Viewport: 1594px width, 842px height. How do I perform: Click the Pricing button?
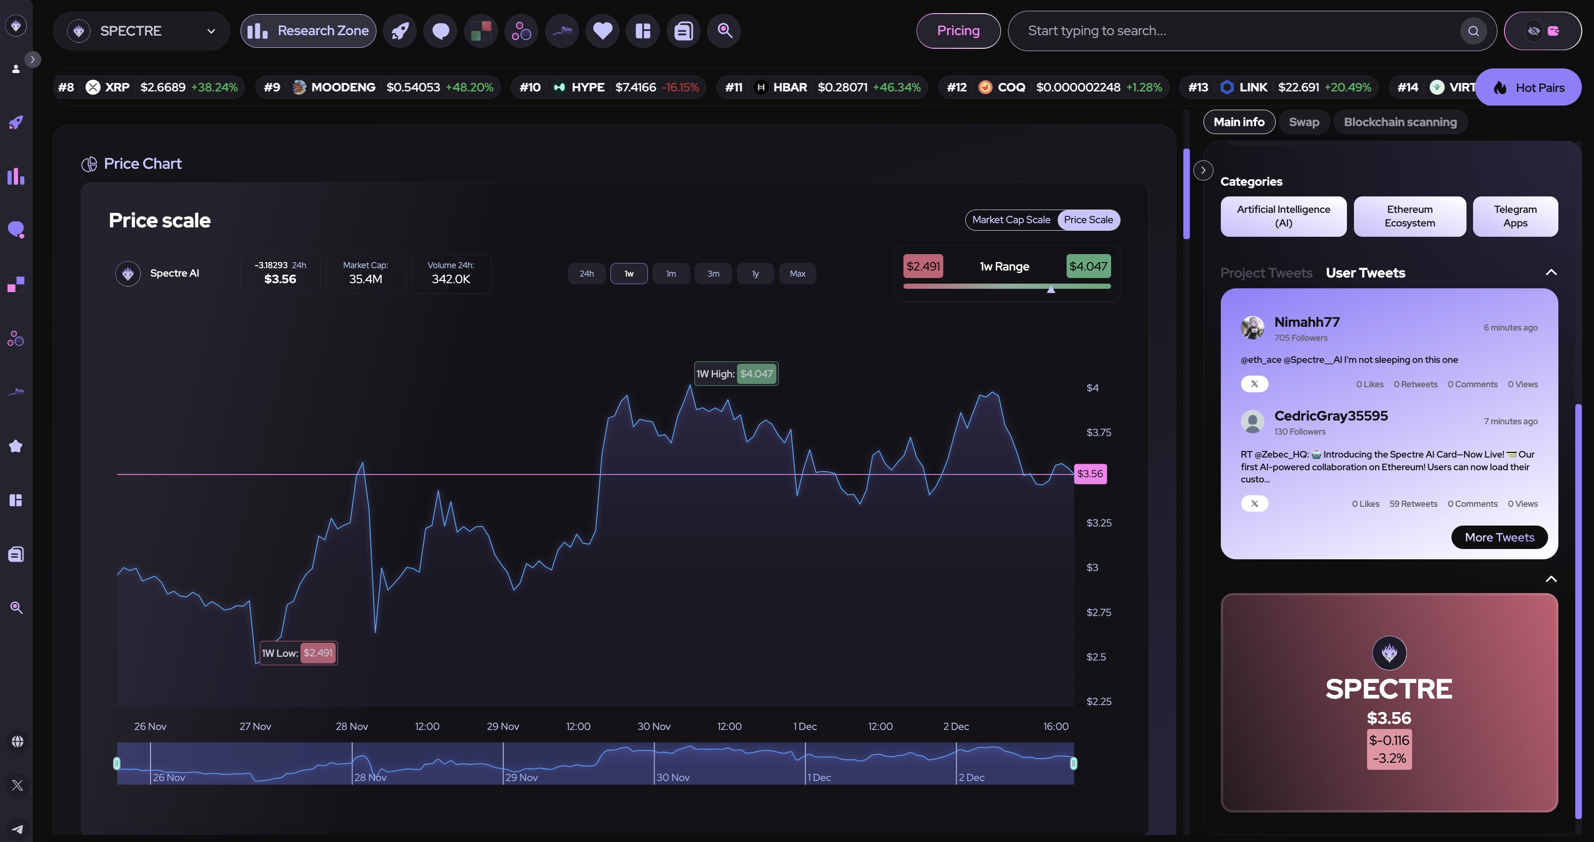958,31
